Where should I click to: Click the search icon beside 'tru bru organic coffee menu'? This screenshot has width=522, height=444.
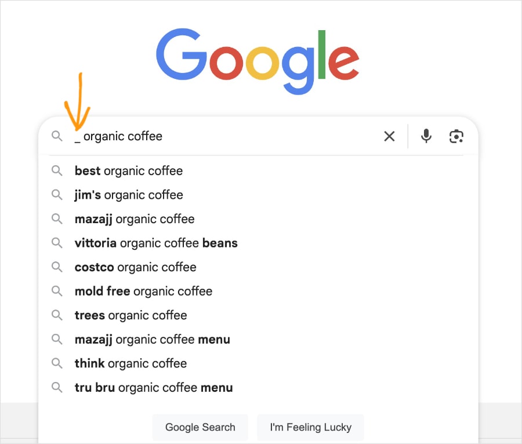click(57, 387)
